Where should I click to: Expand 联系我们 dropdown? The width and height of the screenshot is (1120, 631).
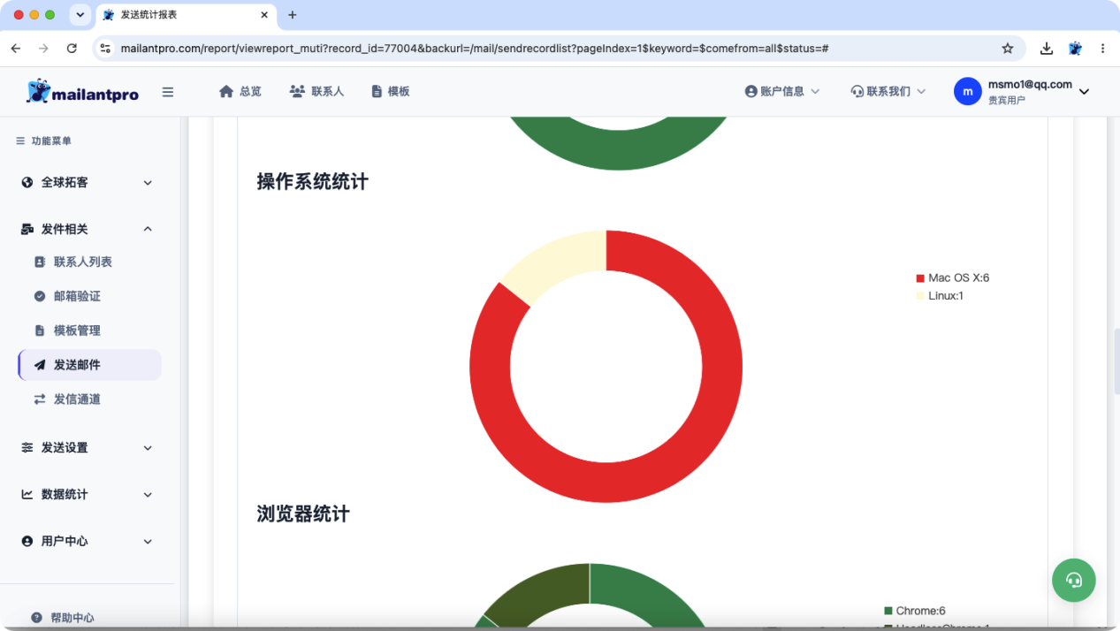tap(888, 91)
